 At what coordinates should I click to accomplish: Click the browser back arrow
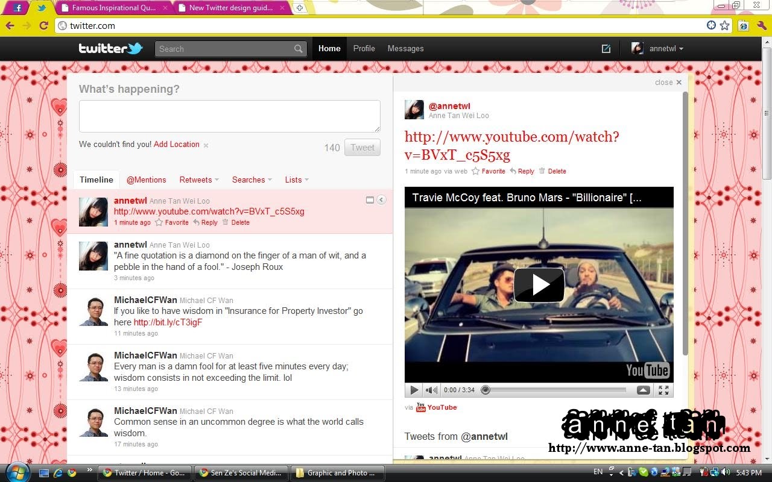tap(10, 25)
